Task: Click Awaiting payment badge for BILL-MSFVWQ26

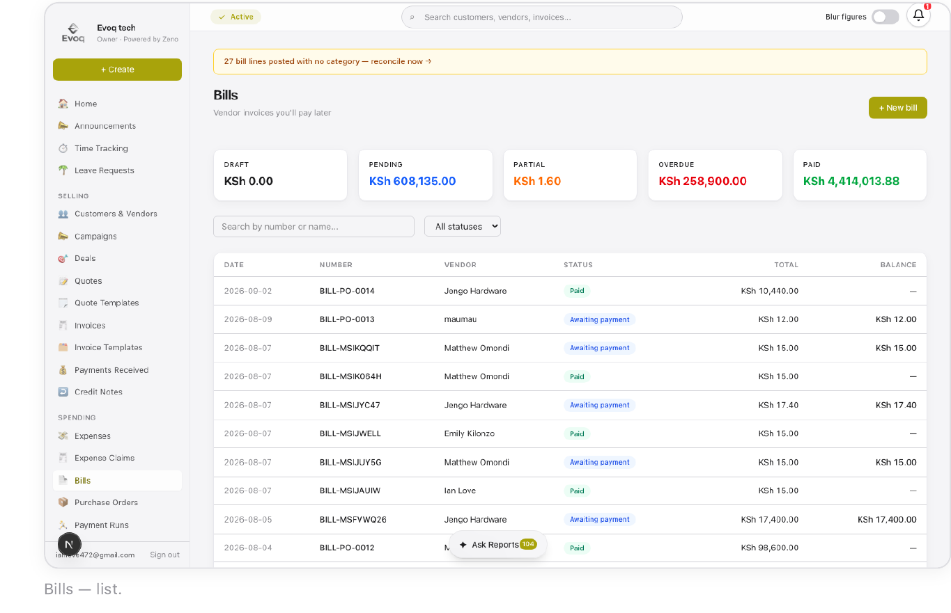Action: pyautogui.click(x=599, y=519)
